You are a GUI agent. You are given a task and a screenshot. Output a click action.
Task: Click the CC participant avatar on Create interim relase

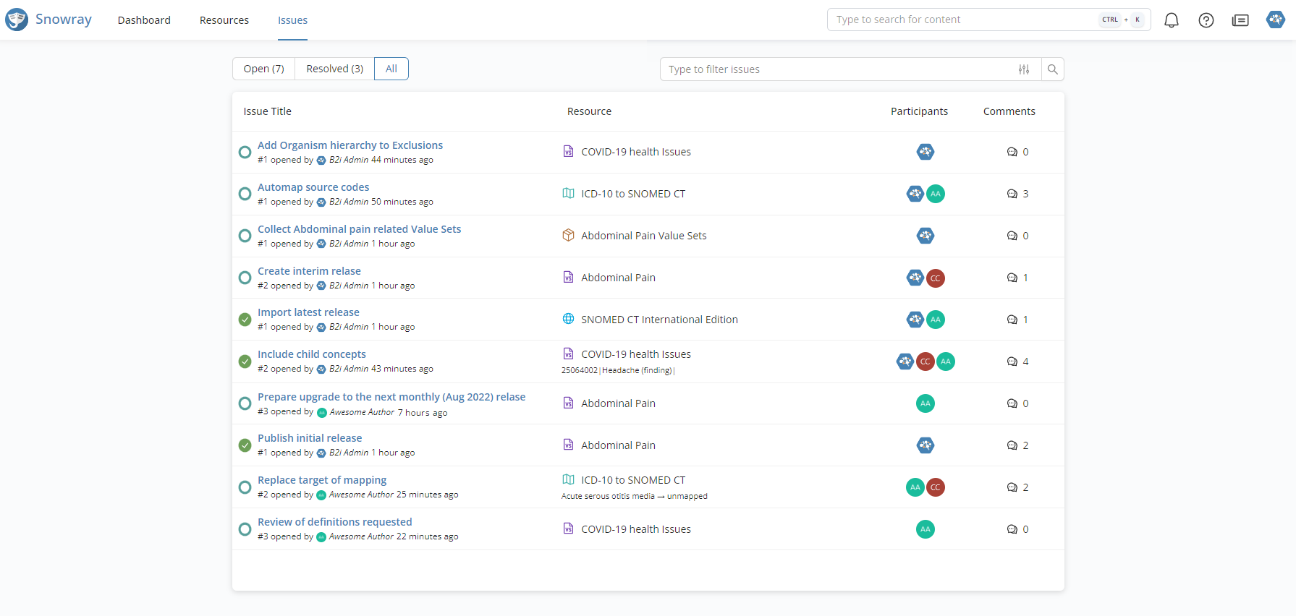point(936,278)
